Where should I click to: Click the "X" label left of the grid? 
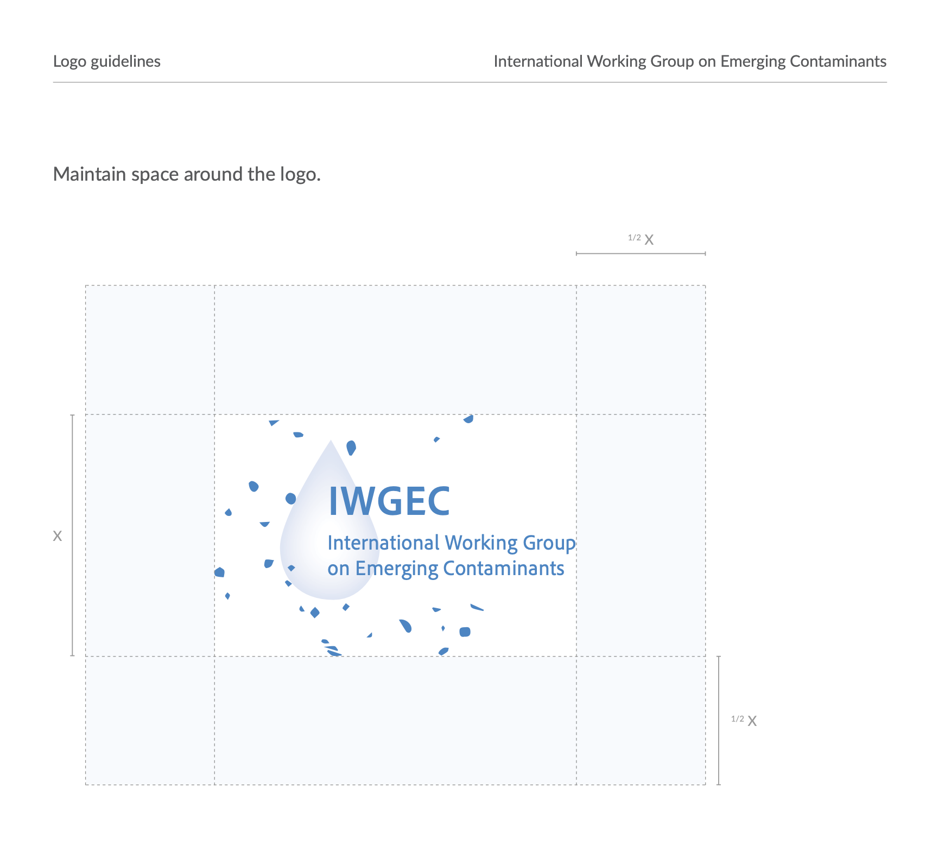[58, 536]
